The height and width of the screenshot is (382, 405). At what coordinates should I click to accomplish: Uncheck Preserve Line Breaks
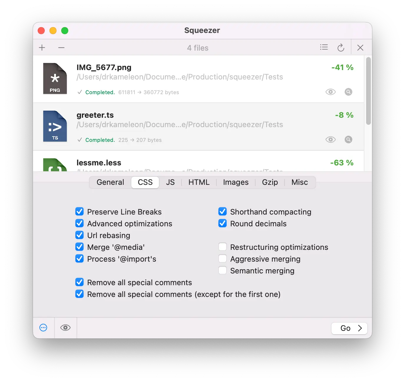[x=79, y=211]
